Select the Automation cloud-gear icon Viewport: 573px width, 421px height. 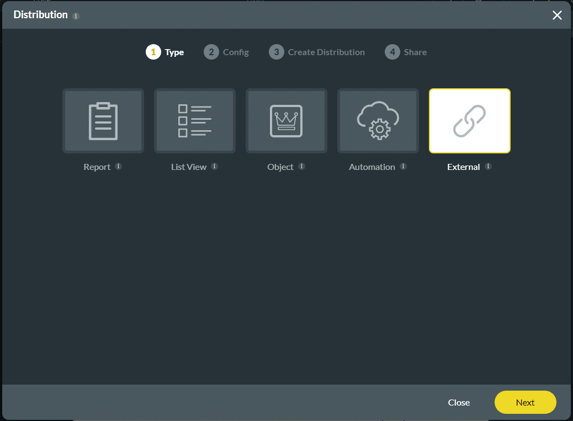[378, 120]
